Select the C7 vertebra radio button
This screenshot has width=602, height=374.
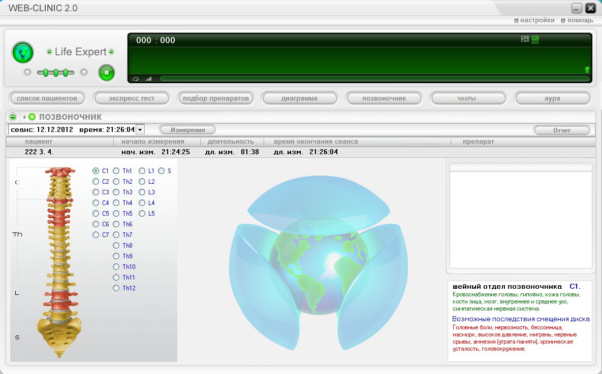point(96,235)
